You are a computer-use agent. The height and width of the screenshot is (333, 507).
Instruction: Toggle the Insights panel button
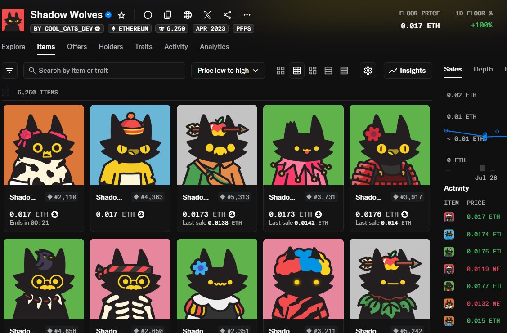click(x=408, y=71)
